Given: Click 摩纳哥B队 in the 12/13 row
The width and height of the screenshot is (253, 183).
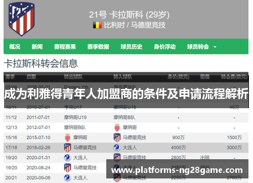Looking at the screenshot, I should point(75,127).
